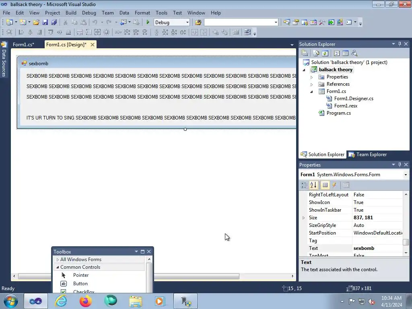
Task: Click the Open File folder icon
Action: coord(36,23)
